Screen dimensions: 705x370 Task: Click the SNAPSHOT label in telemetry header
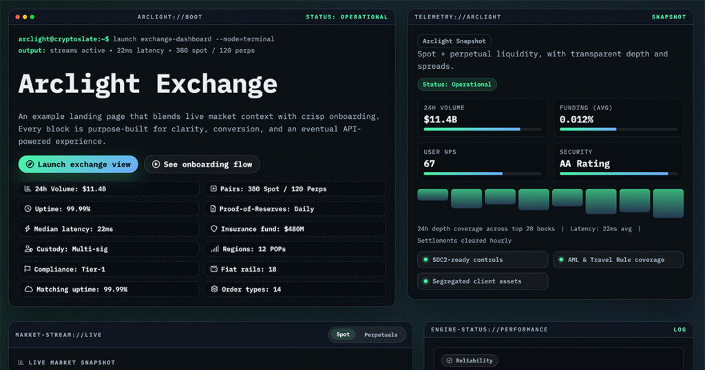click(669, 17)
